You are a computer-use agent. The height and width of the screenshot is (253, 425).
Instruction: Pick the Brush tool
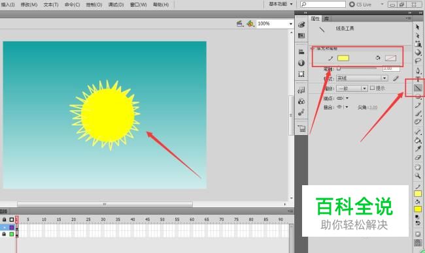(x=418, y=113)
